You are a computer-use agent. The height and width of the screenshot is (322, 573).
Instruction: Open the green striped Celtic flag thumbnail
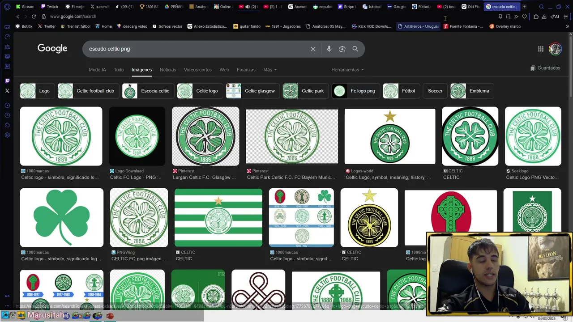coord(218,217)
